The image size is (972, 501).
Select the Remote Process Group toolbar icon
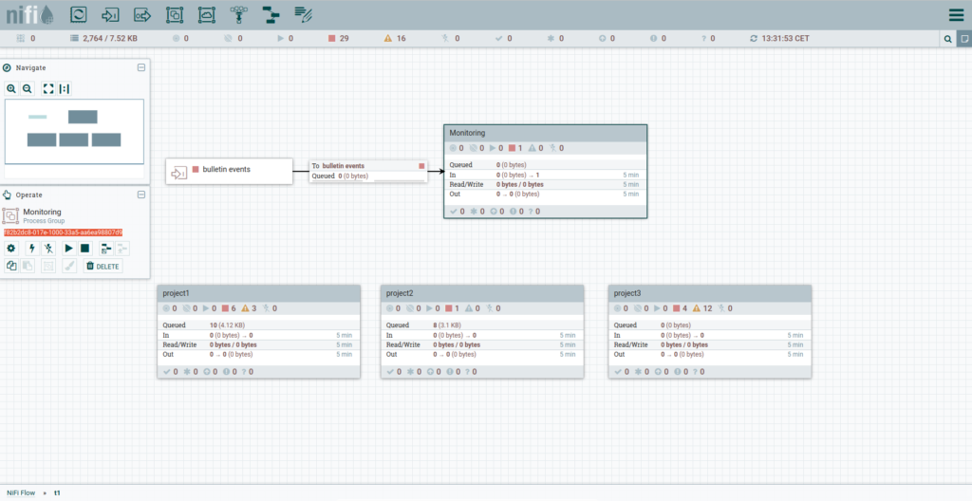coord(207,14)
